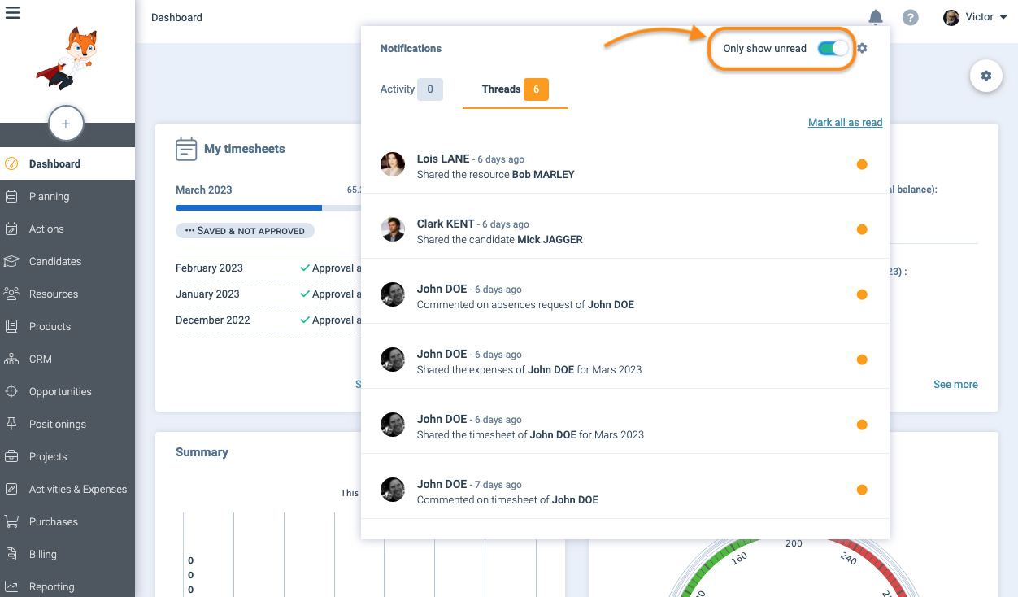The image size is (1018, 597).
Task: Go to Dashboard in the sidebar
Action: coord(67,163)
